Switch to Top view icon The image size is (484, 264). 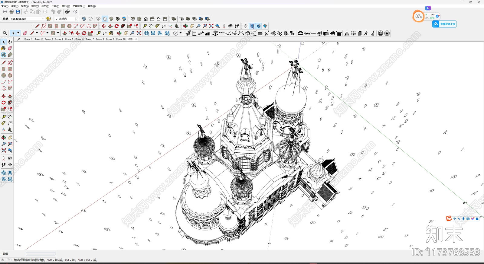click(139, 19)
